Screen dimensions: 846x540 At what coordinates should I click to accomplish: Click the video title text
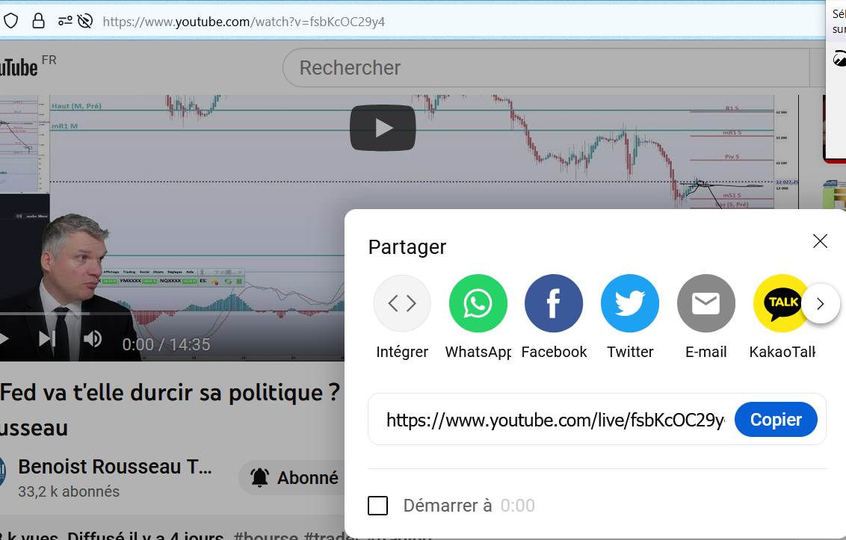coord(170,410)
